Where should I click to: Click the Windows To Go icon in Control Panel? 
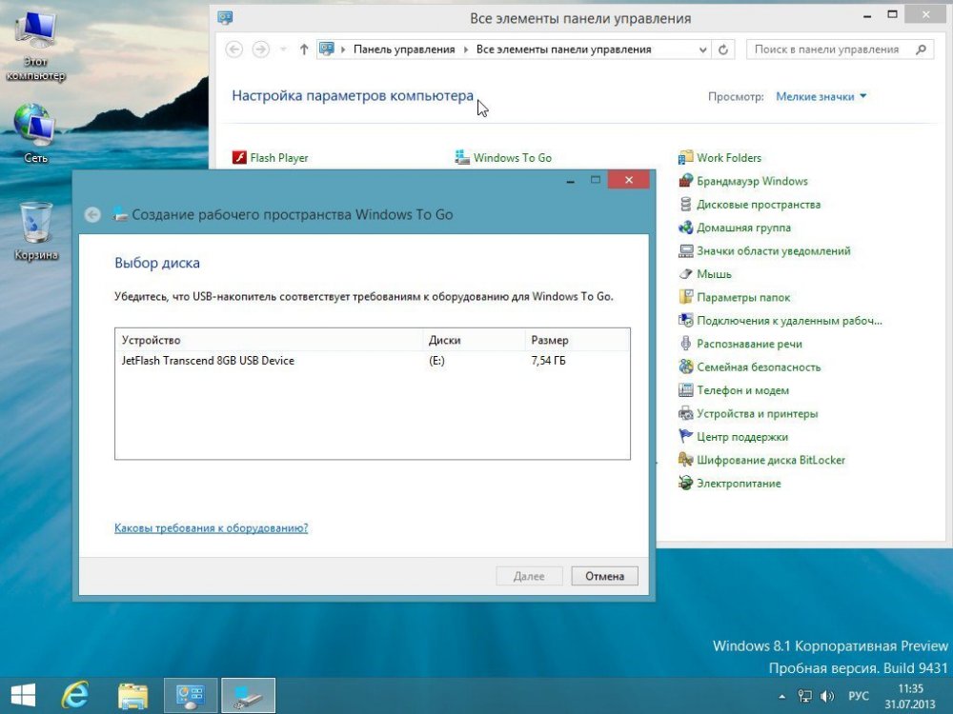pyautogui.click(x=462, y=158)
